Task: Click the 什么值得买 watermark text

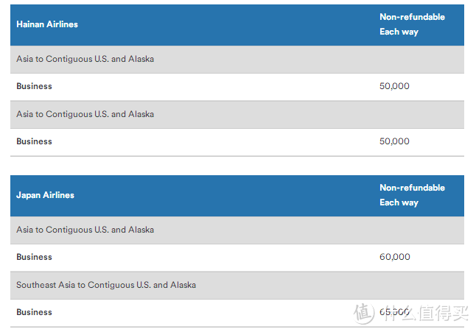Action: (424, 313)
